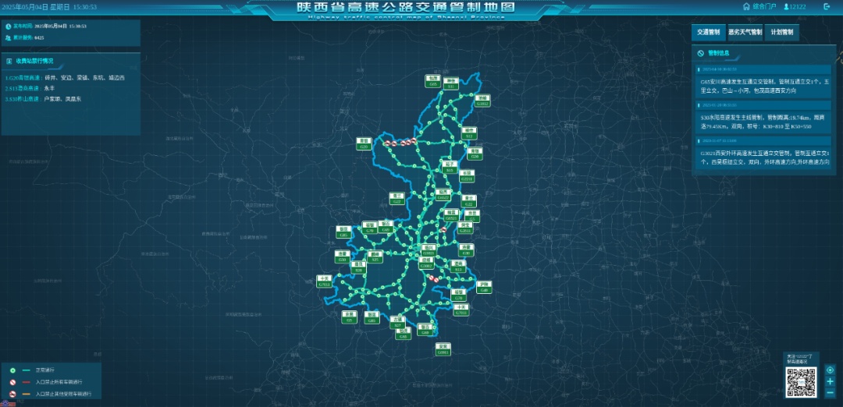This screenshot has height=407, width=843.
Task: Zoom out the map with minus button
Action: click(830, 392)
